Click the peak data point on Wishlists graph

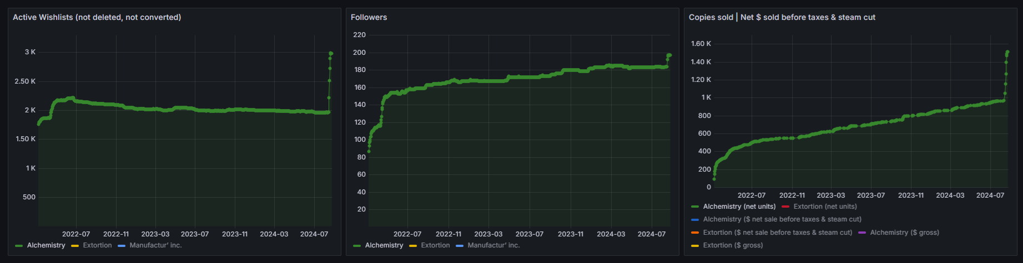(x=331, y=53)
